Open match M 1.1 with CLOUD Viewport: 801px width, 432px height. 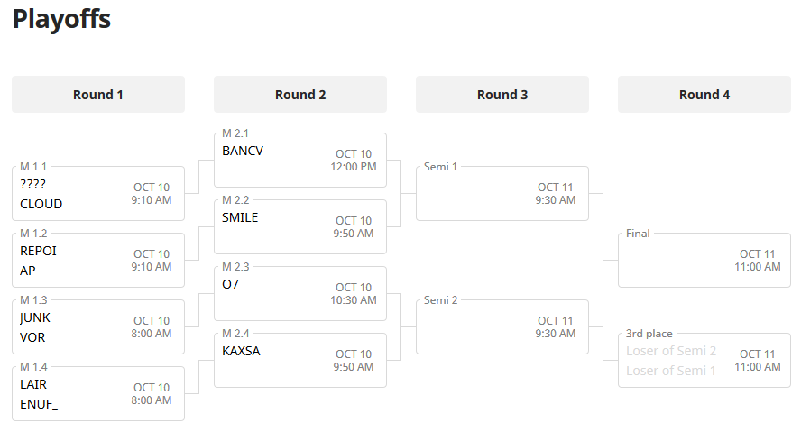pos(98,194)
